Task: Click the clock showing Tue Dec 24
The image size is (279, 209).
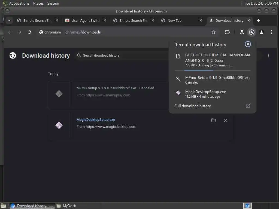Action: 261,3
